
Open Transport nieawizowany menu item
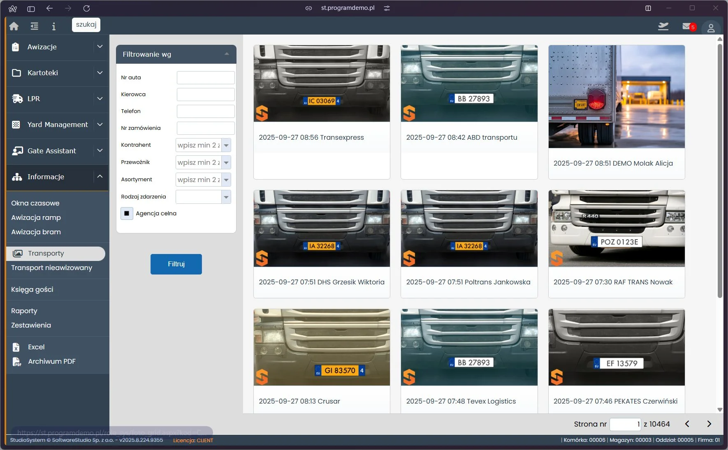[52, 268]
